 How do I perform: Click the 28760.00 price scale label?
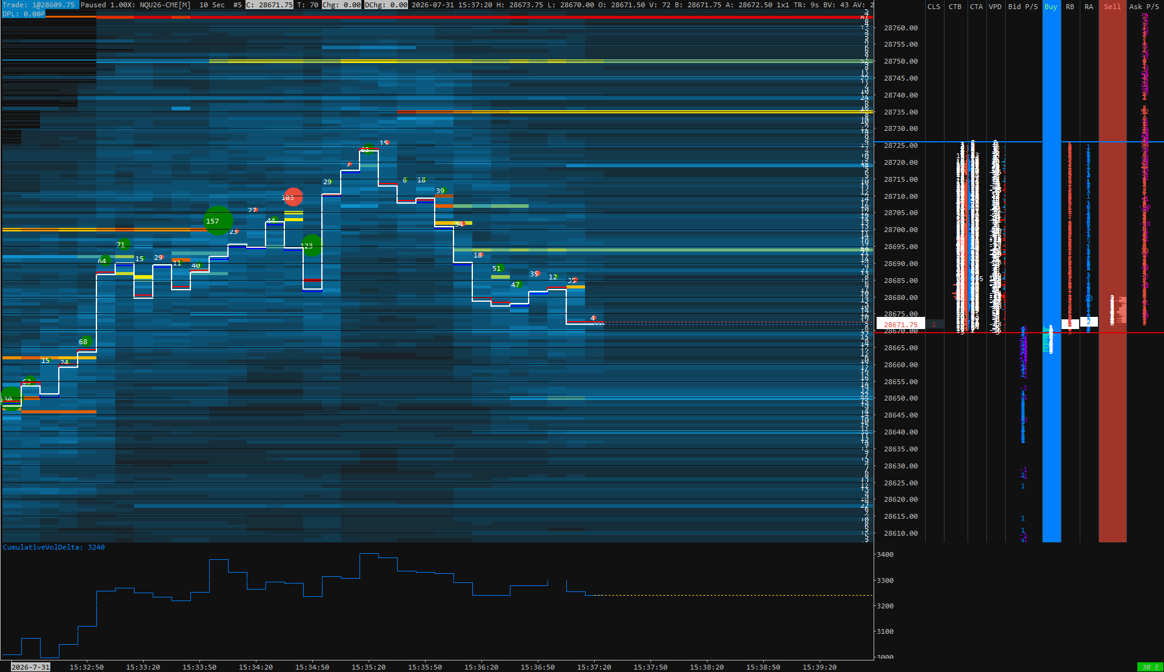(901, 28)
